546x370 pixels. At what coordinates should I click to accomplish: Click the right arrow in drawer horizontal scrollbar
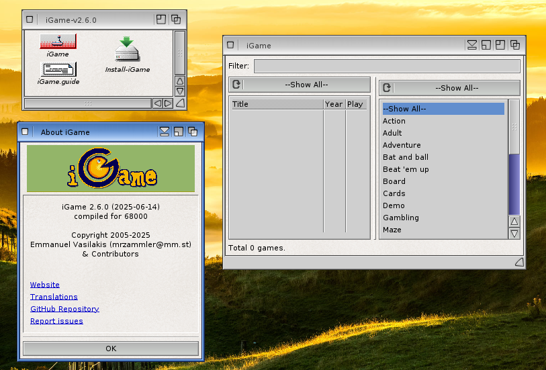pos(168,103)
